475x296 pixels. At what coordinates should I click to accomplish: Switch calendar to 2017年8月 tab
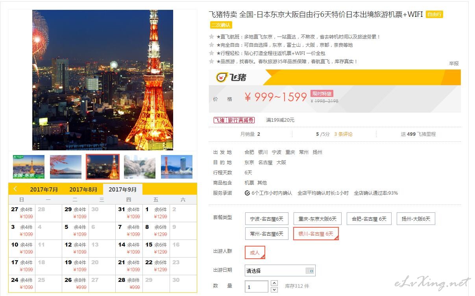pyautogui.click(x=83, y=189)
